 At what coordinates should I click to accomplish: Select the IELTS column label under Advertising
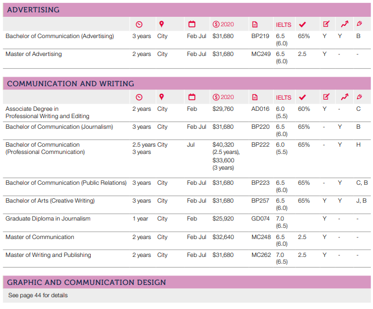pyautogui.click(x=283, y=25)
